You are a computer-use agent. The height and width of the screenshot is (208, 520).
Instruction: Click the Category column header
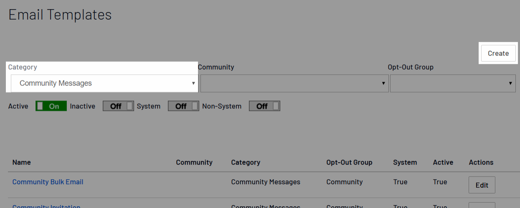246,162
